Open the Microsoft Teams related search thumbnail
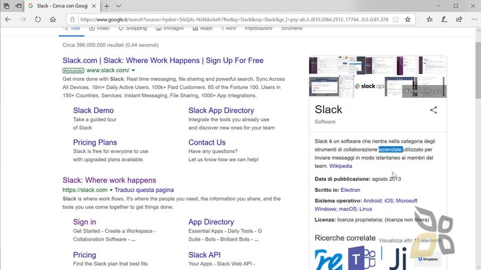This screenshot has width=481, height=270. (362, 258)
